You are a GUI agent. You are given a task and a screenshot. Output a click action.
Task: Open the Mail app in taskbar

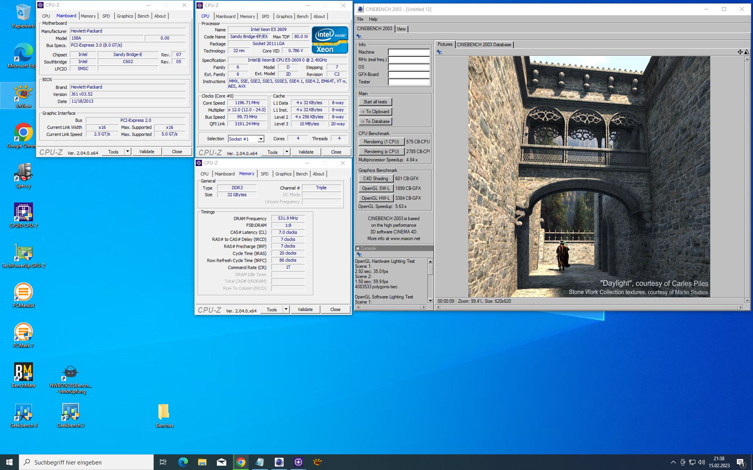[x=222, y=462]
